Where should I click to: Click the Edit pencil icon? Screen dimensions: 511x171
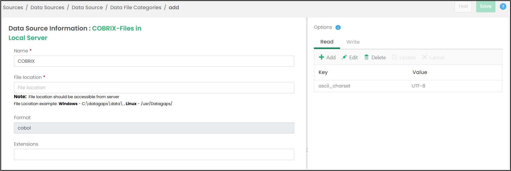tap(344, 57)
